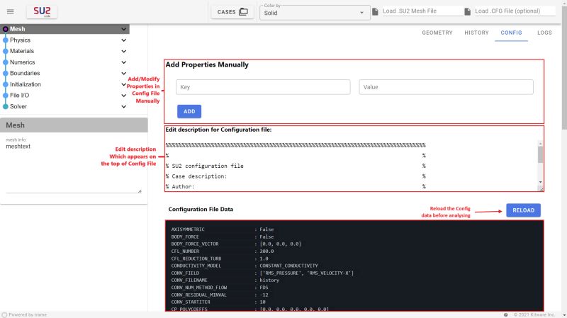
Task: Click the page vertical scrollbar
Action: 564,69
